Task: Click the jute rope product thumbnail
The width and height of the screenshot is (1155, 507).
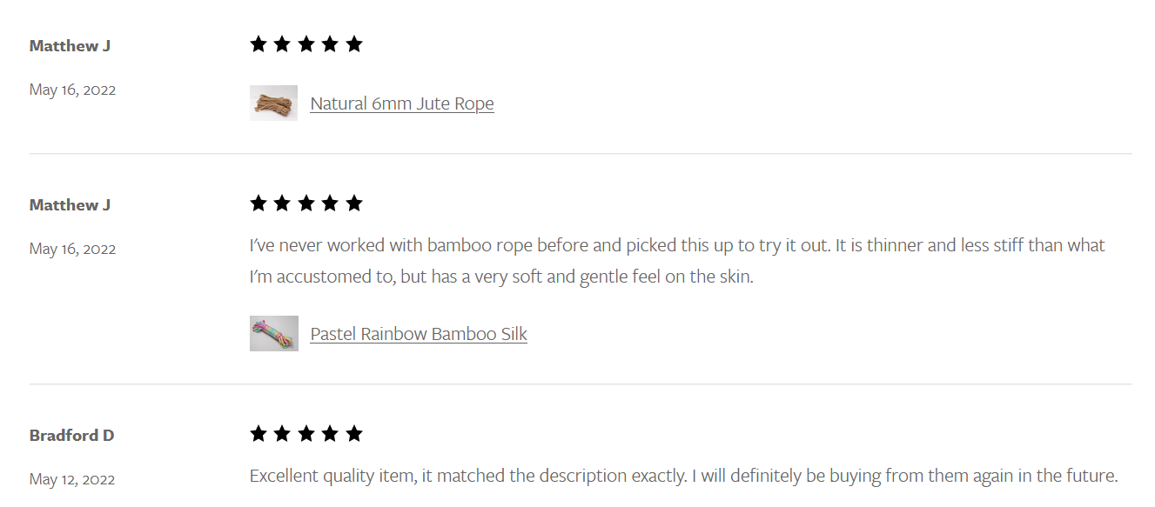Action: coord(273,103)
